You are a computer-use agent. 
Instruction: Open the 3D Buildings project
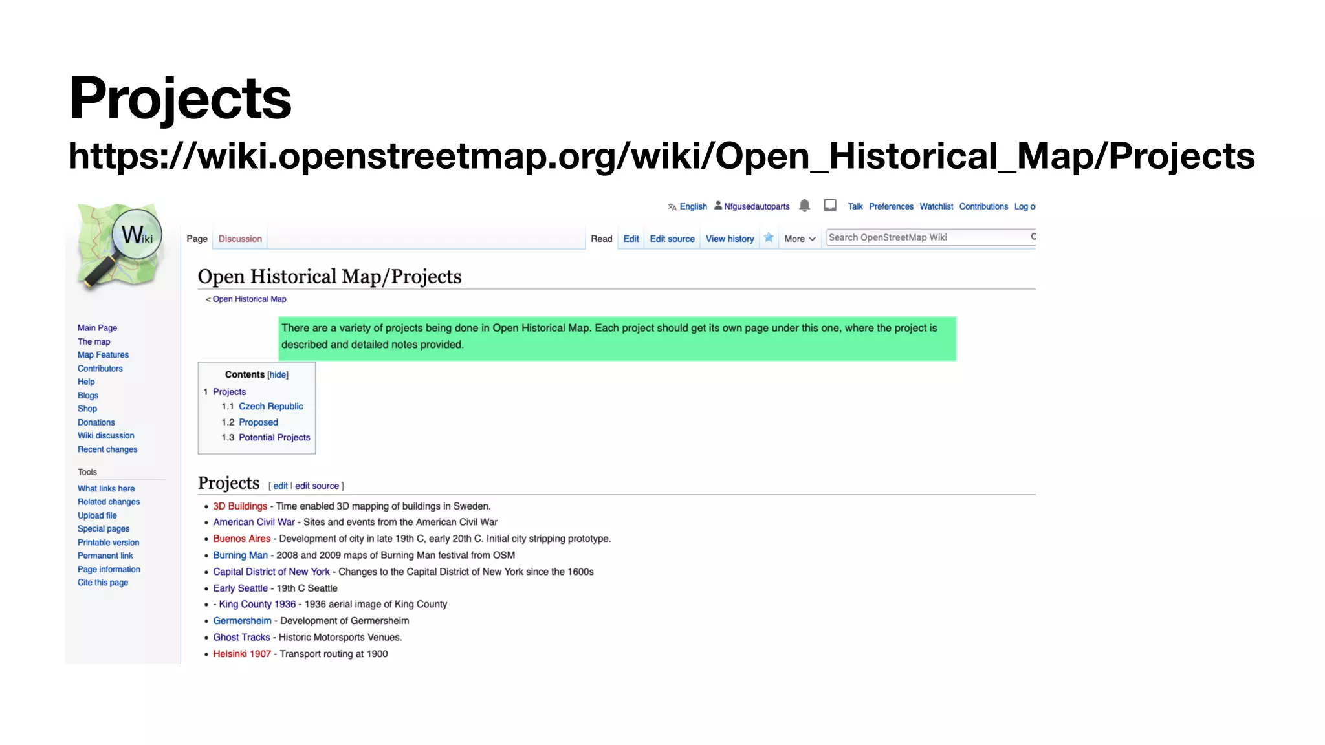[240, 506]
